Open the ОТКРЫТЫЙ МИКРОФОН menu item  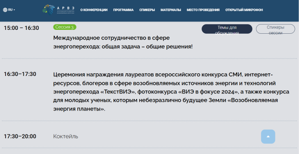pyautogui.click(x=244, y=10)
